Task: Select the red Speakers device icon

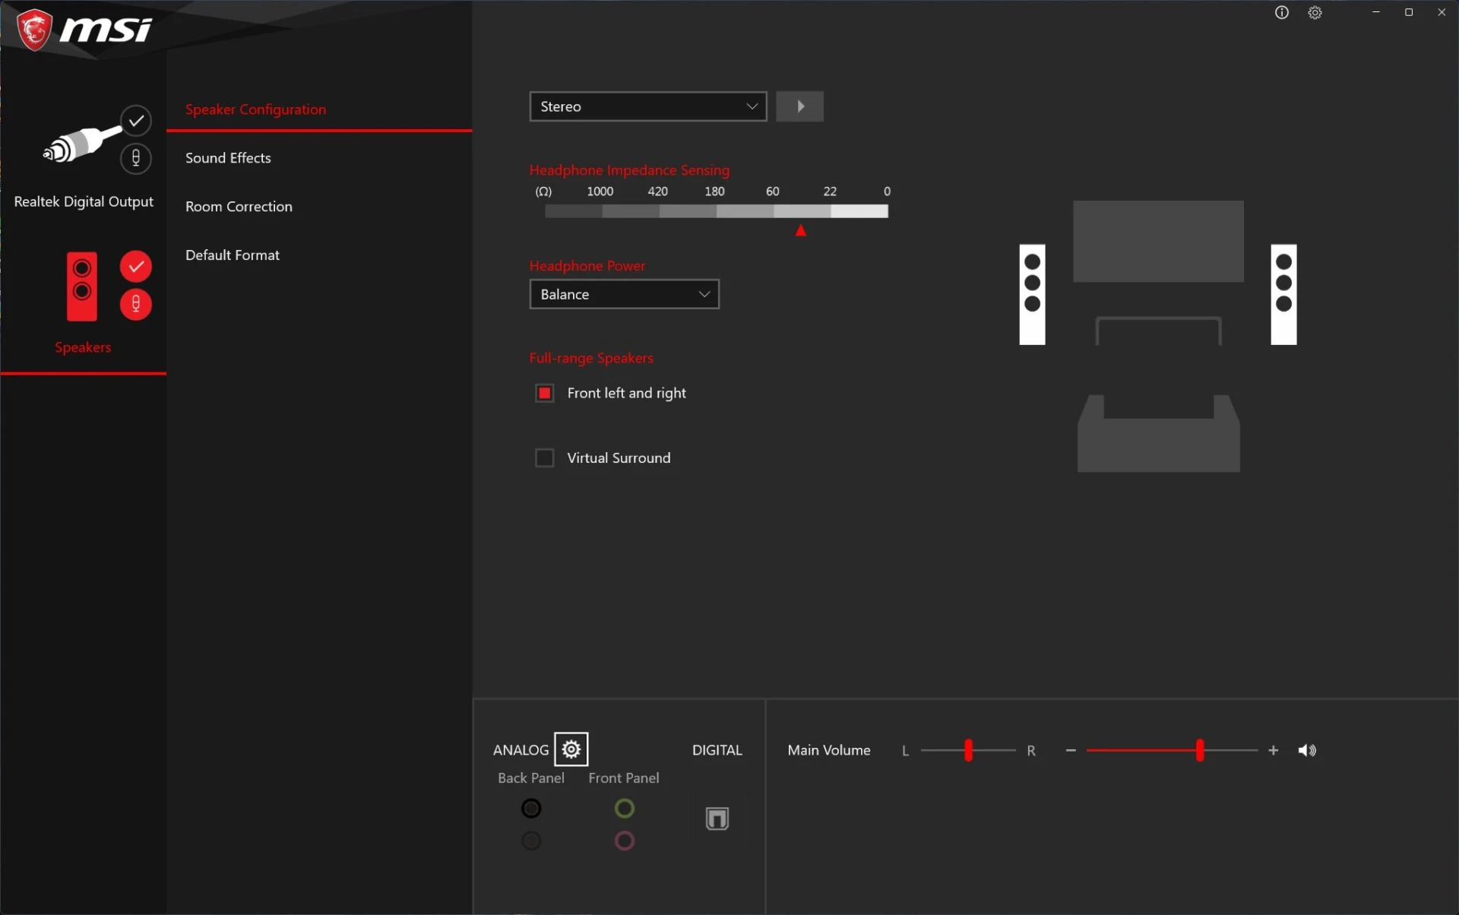Action: 82,287
